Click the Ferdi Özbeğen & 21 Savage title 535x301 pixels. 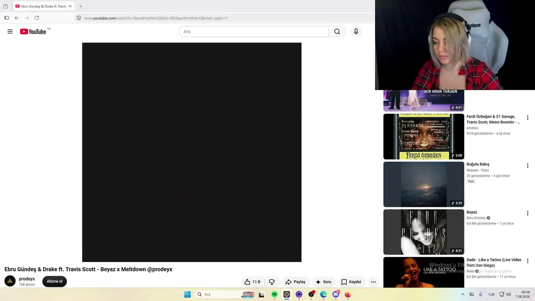tap(493, 119)
